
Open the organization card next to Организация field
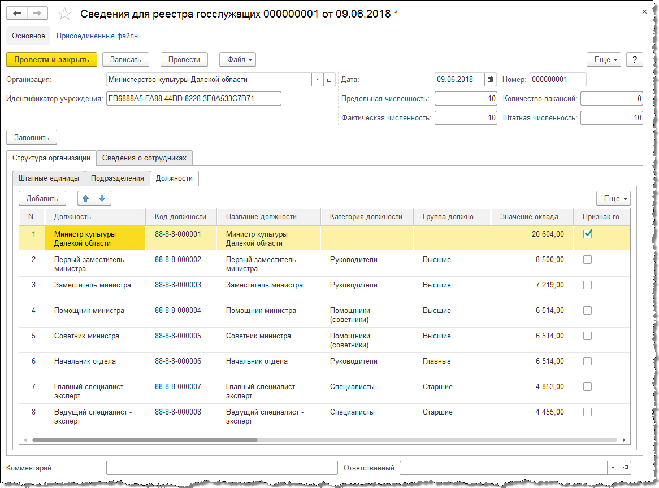click(x=330, y=80)
